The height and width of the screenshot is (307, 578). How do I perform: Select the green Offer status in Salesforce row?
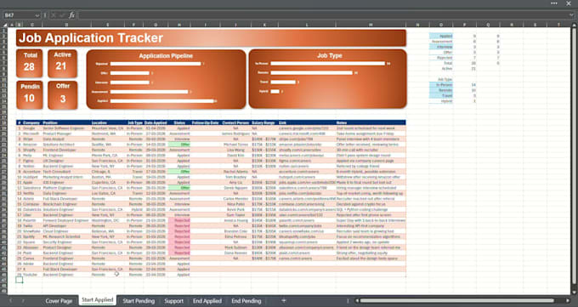coord(179,188)
